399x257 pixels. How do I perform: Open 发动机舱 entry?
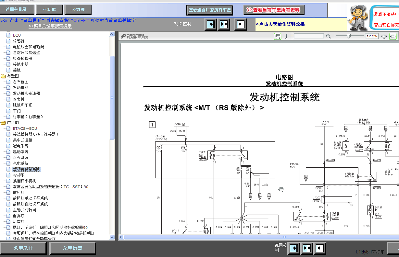21,88
